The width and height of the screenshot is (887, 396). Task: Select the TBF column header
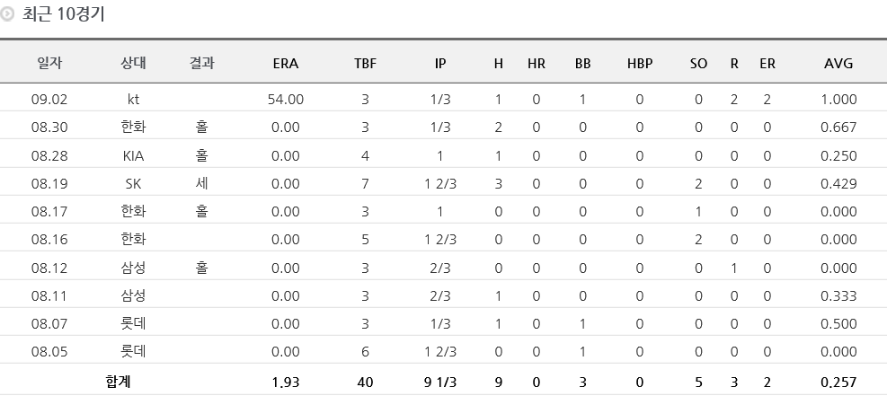(x=365, y=64)
